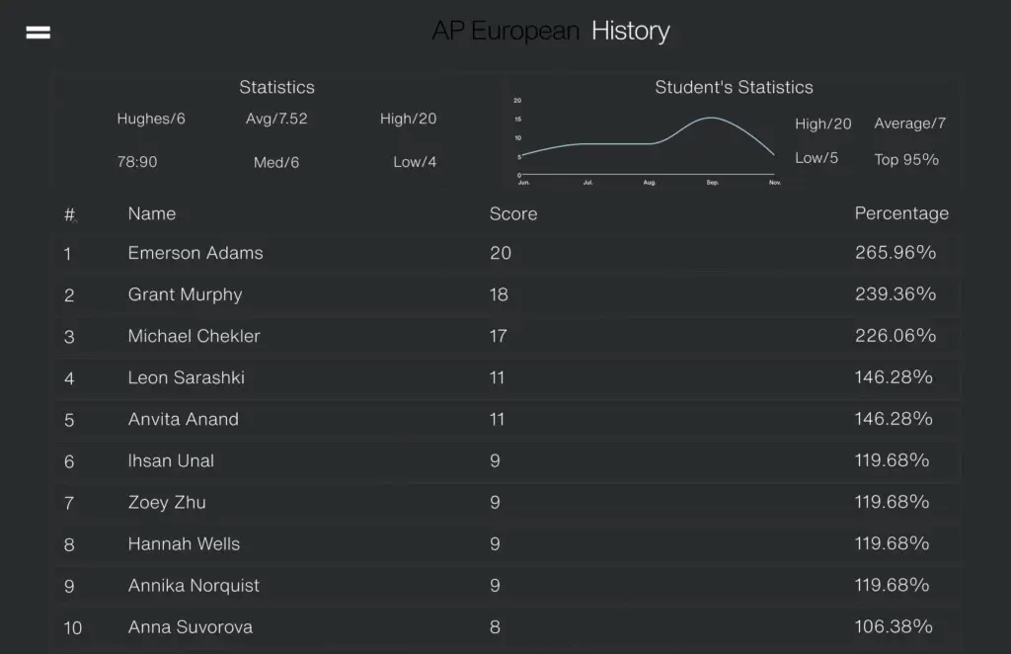Select Emerson Adams row
The height and width of the screenshot is (654, 1011).
coord(507,253)
